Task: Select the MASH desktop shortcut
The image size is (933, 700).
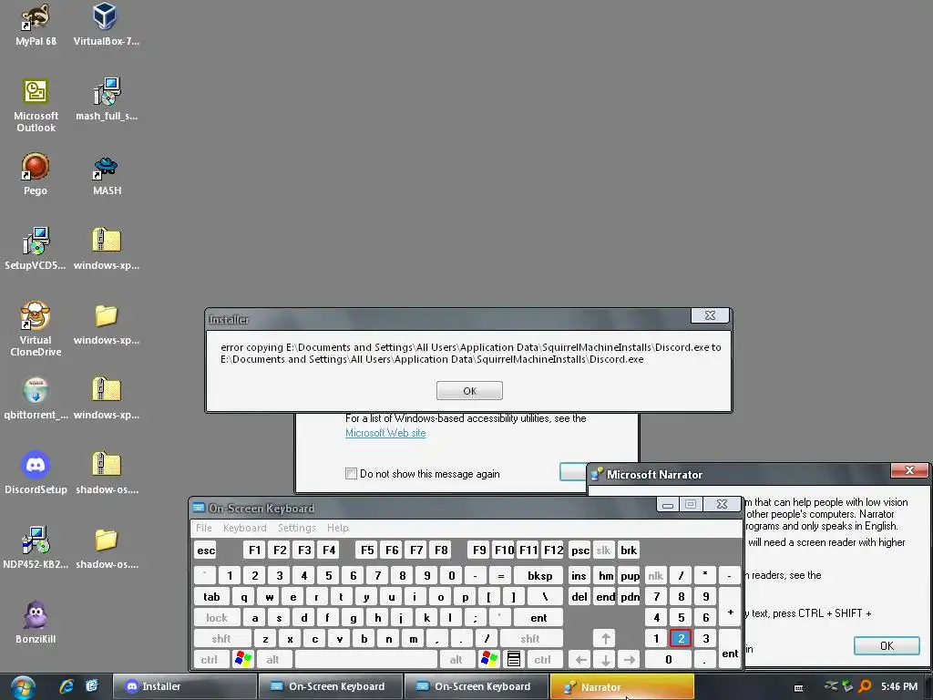Action: (106, 174)
